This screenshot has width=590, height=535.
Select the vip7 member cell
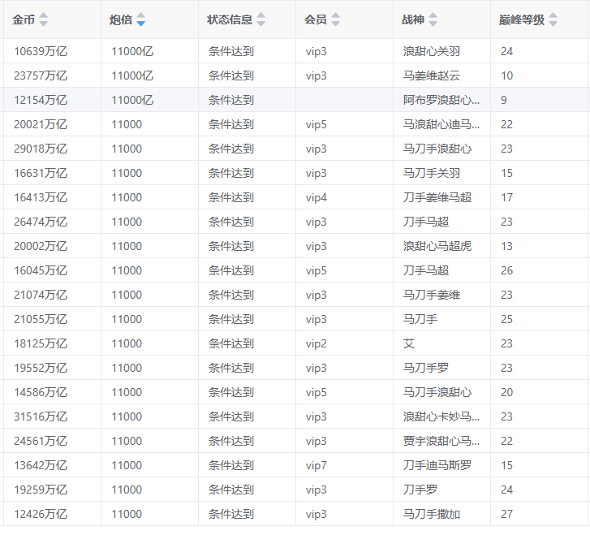[x=317, y=465]
